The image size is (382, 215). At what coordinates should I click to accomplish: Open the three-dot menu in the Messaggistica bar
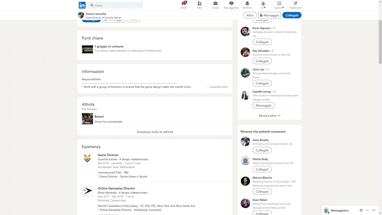(367, 210)
